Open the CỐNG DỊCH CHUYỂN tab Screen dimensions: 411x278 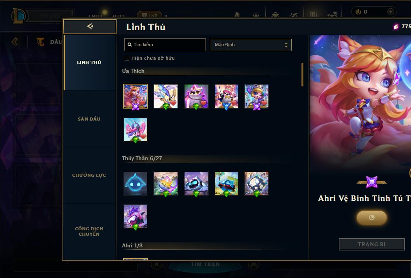89,231
